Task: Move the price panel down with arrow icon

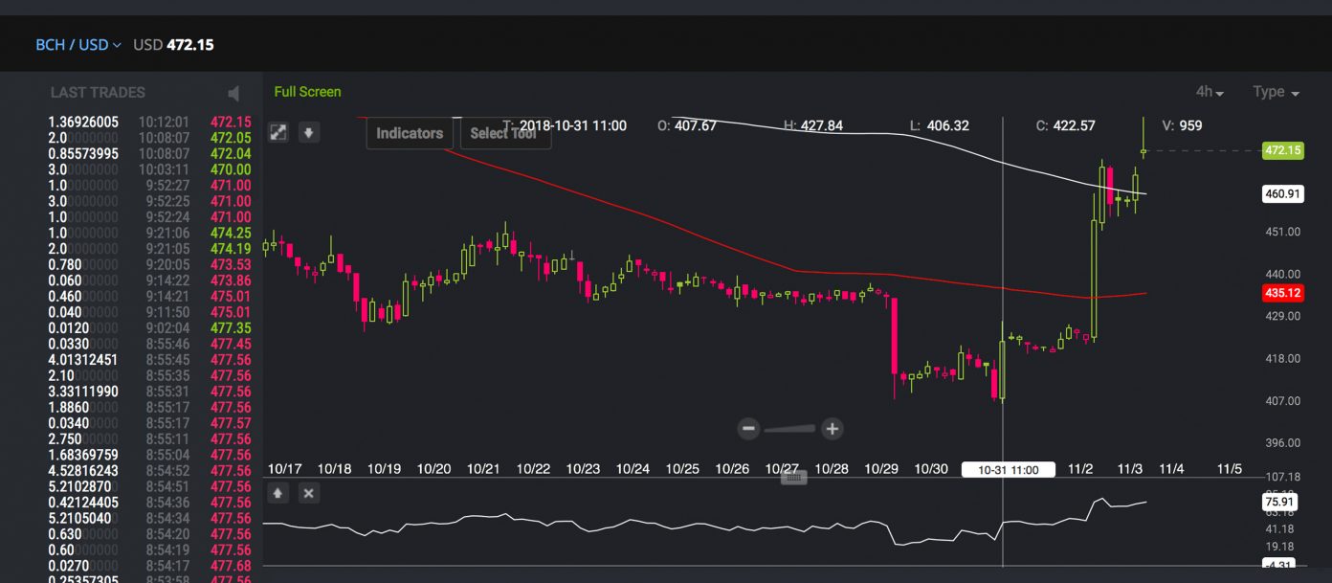Action: (x=308, y=133)
